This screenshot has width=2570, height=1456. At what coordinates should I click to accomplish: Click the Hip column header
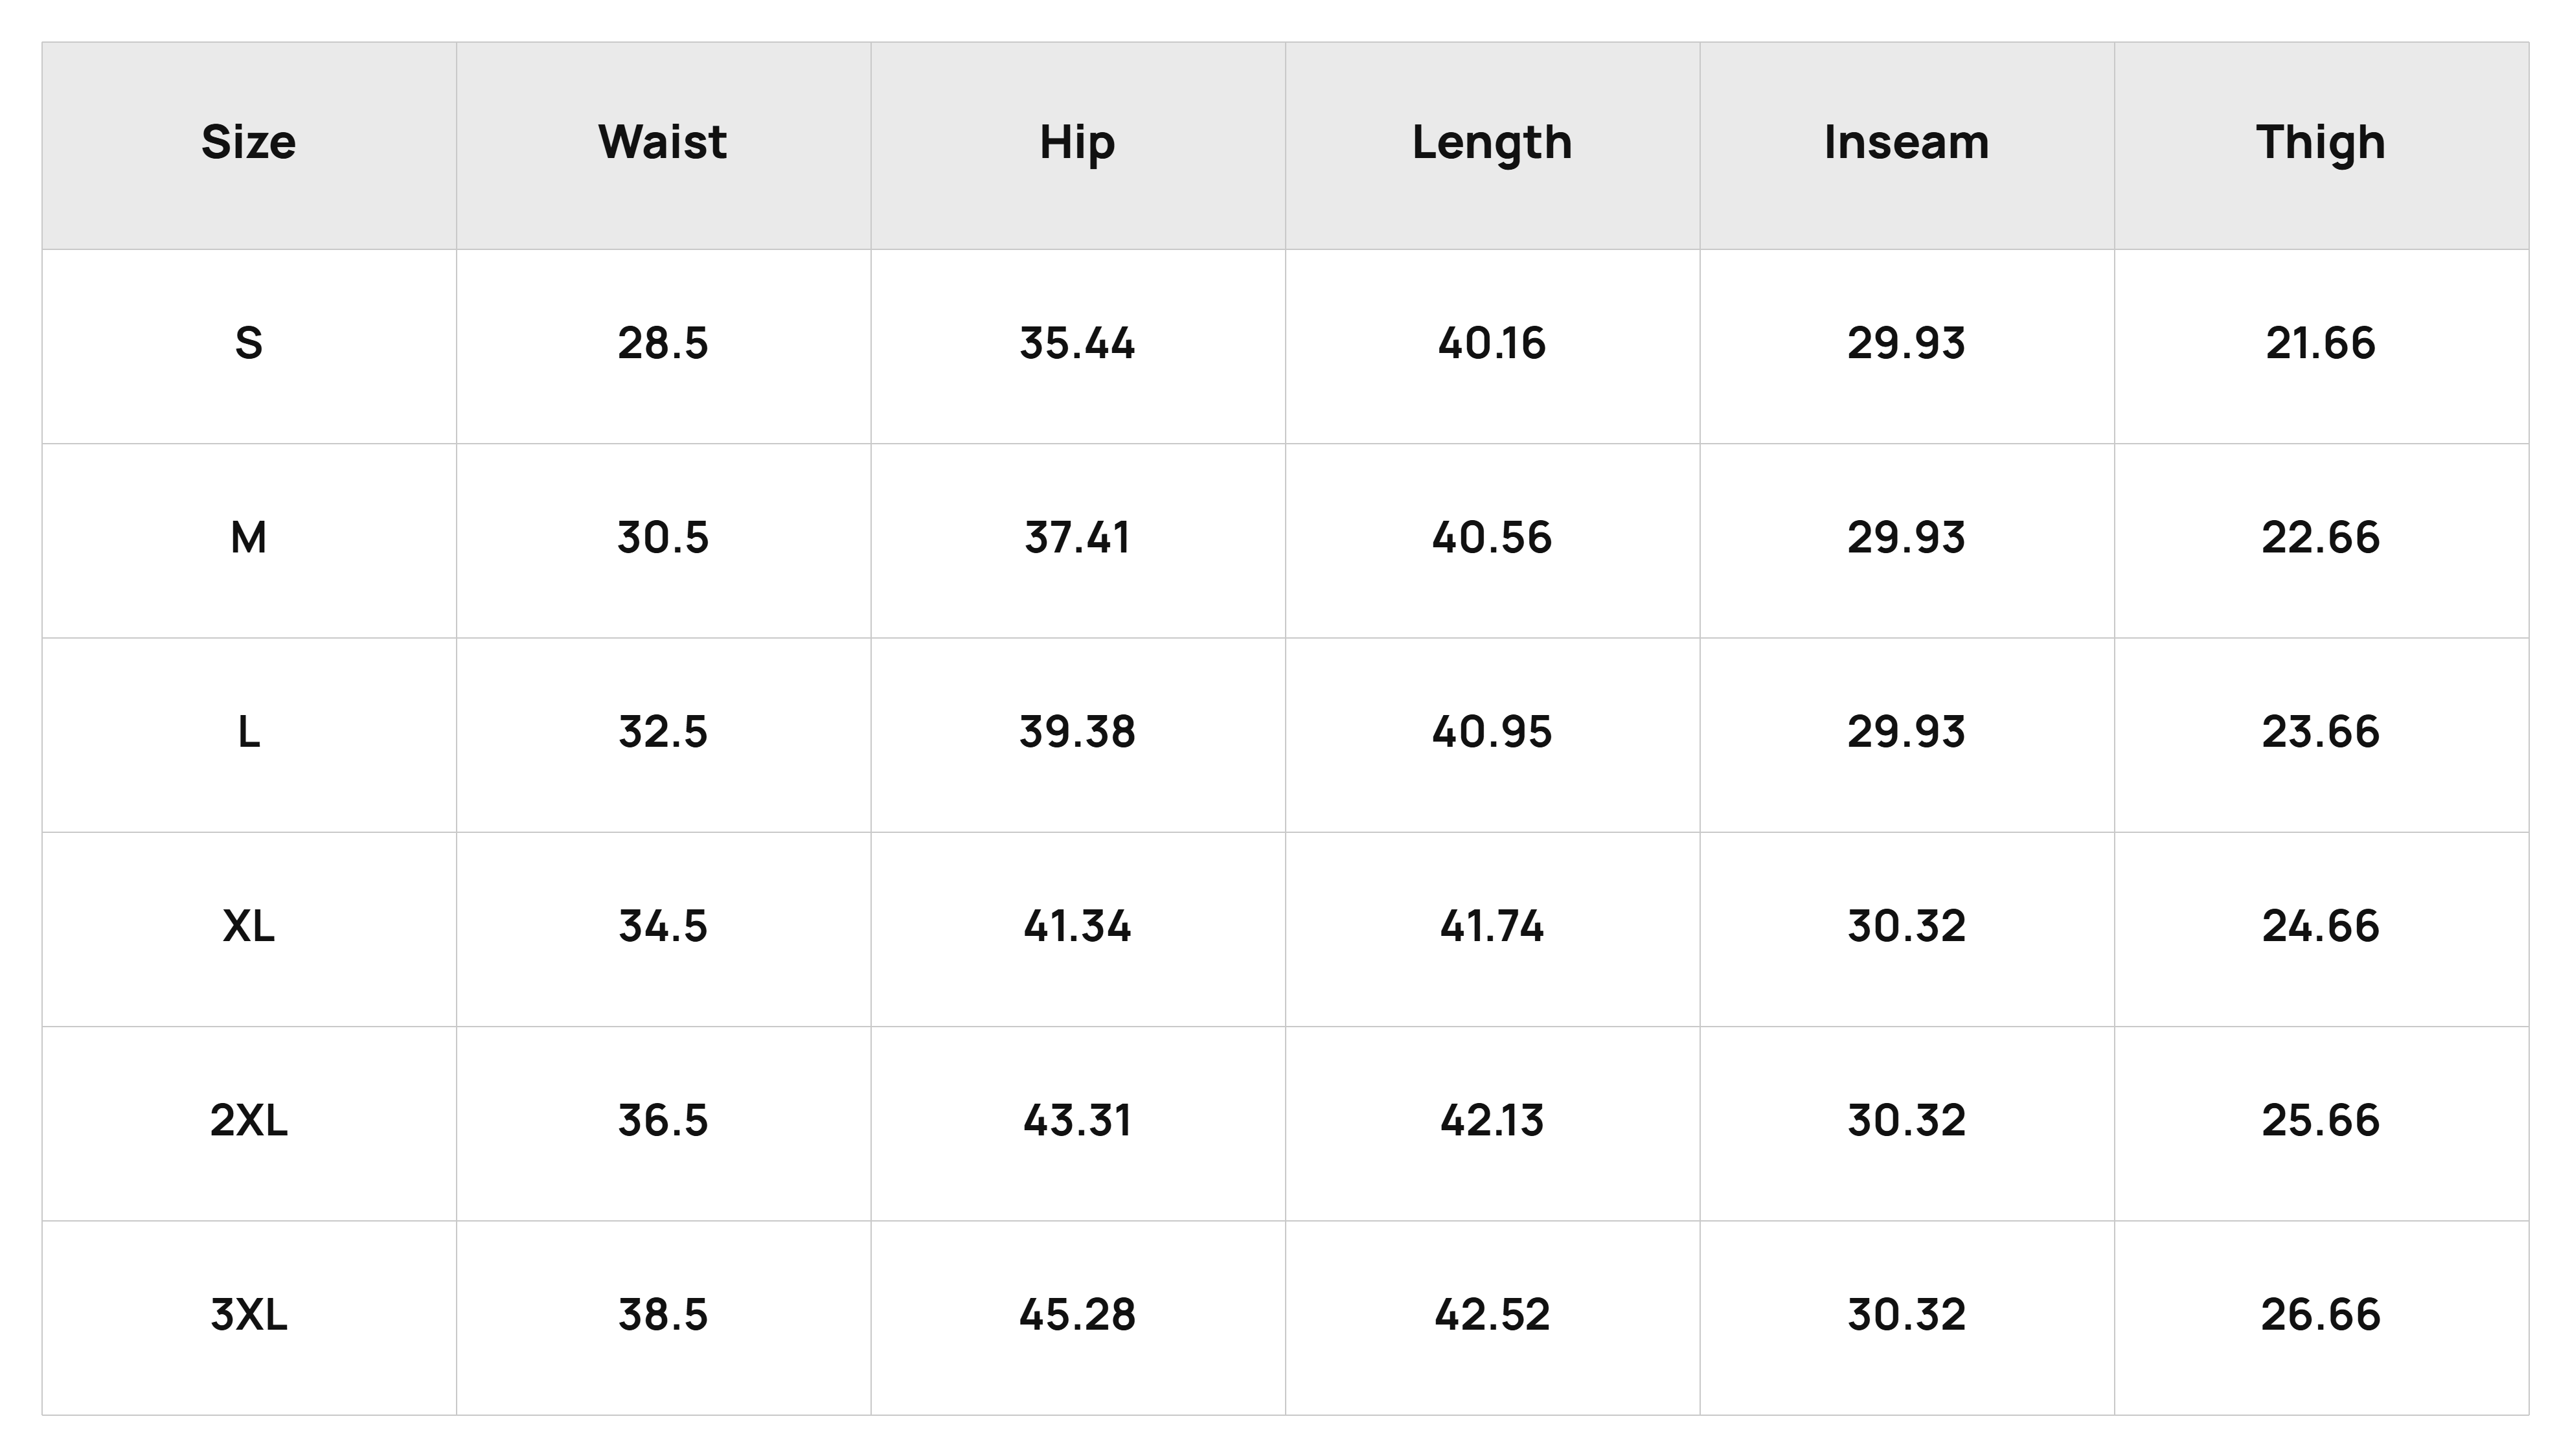[1077, 144]
